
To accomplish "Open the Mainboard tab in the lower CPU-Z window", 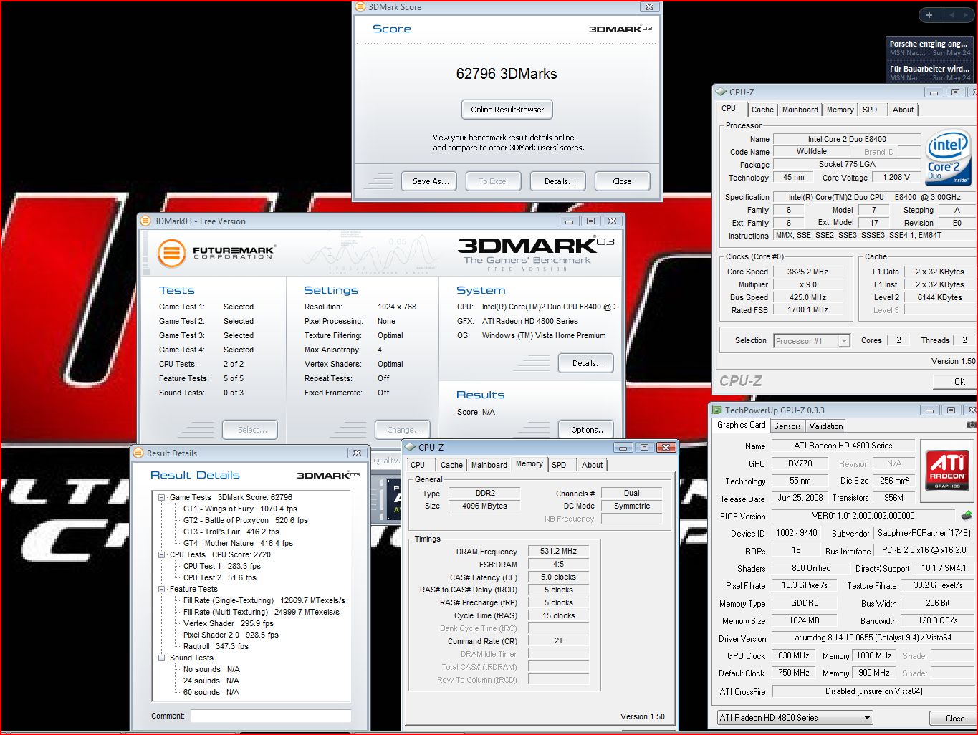I will (489, 465).
